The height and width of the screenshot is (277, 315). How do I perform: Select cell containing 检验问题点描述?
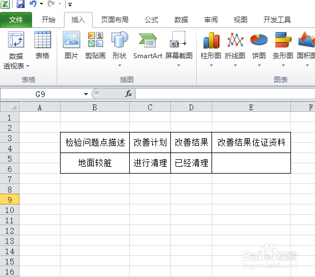(x=95, y=143)
